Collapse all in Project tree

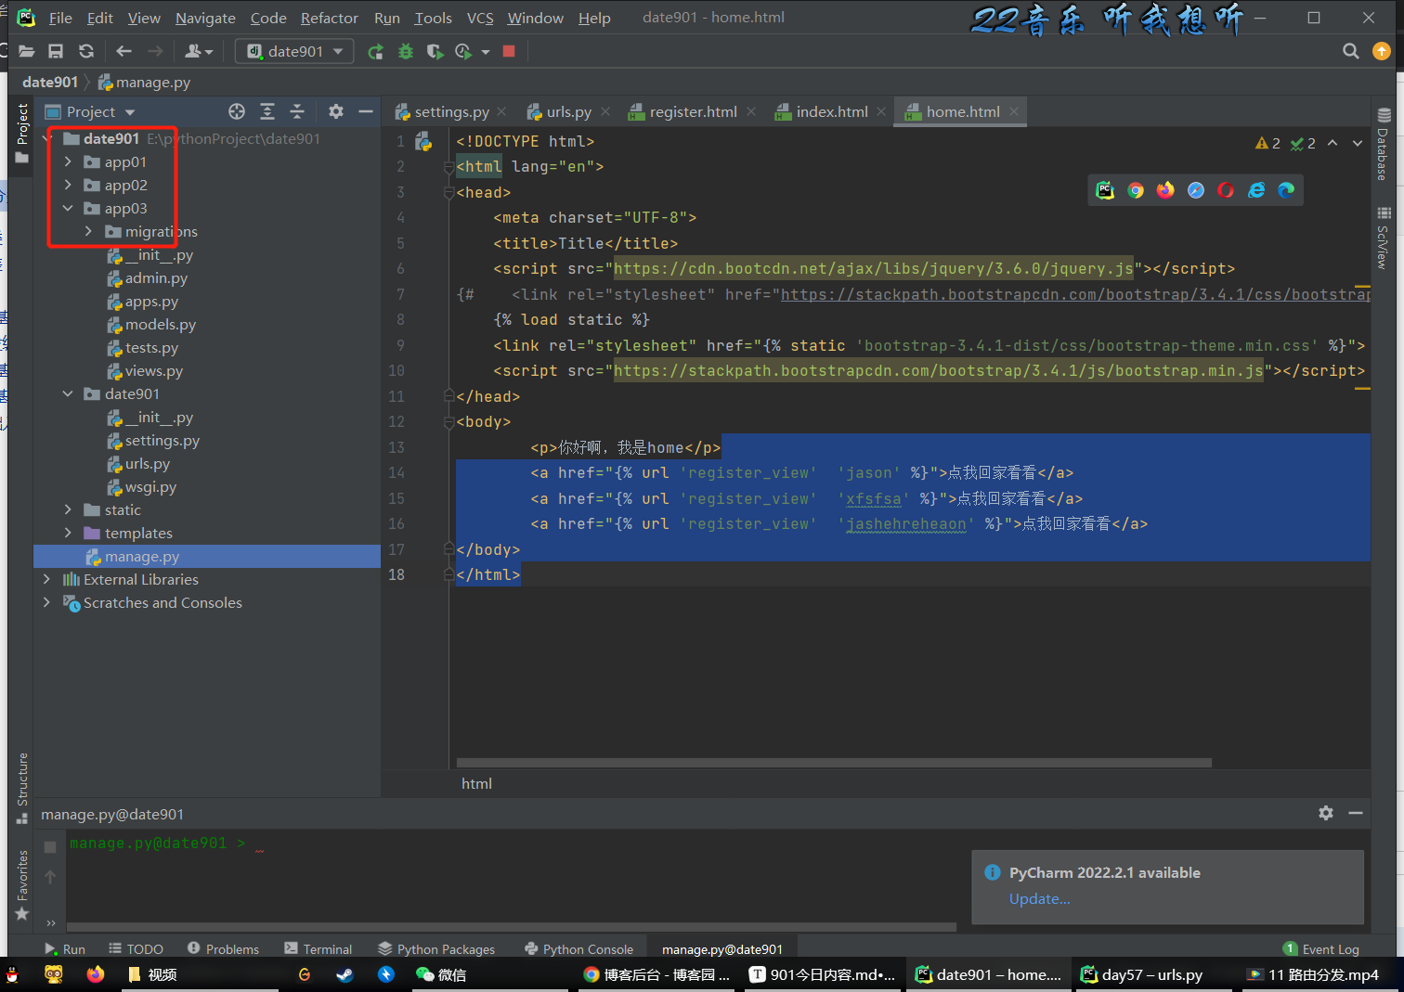(x=297, y=112)
